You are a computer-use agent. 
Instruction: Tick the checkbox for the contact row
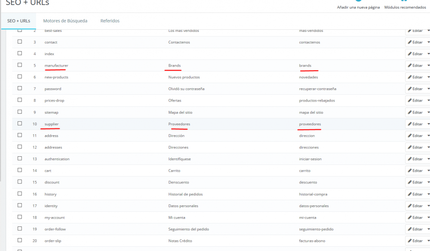point(20,41)
